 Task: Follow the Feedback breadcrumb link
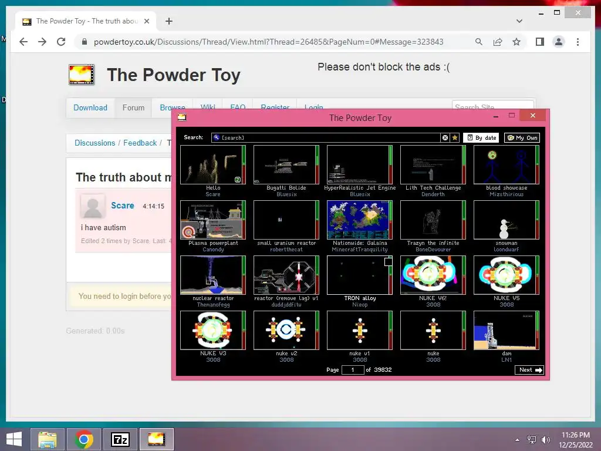click(x=140, y=143)
